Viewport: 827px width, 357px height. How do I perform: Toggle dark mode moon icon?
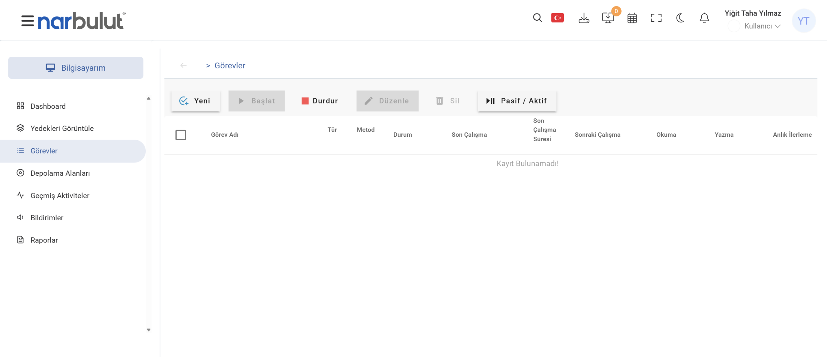click(x=680, y=18)
